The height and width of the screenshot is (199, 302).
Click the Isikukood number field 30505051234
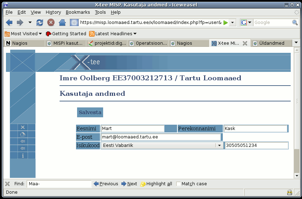click(x=257, y=145)
